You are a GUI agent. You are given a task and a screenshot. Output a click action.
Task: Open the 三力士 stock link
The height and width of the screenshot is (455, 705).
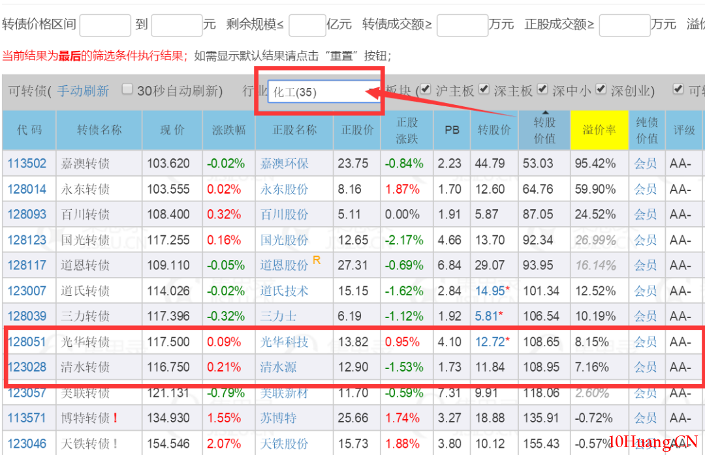(278, 316)
